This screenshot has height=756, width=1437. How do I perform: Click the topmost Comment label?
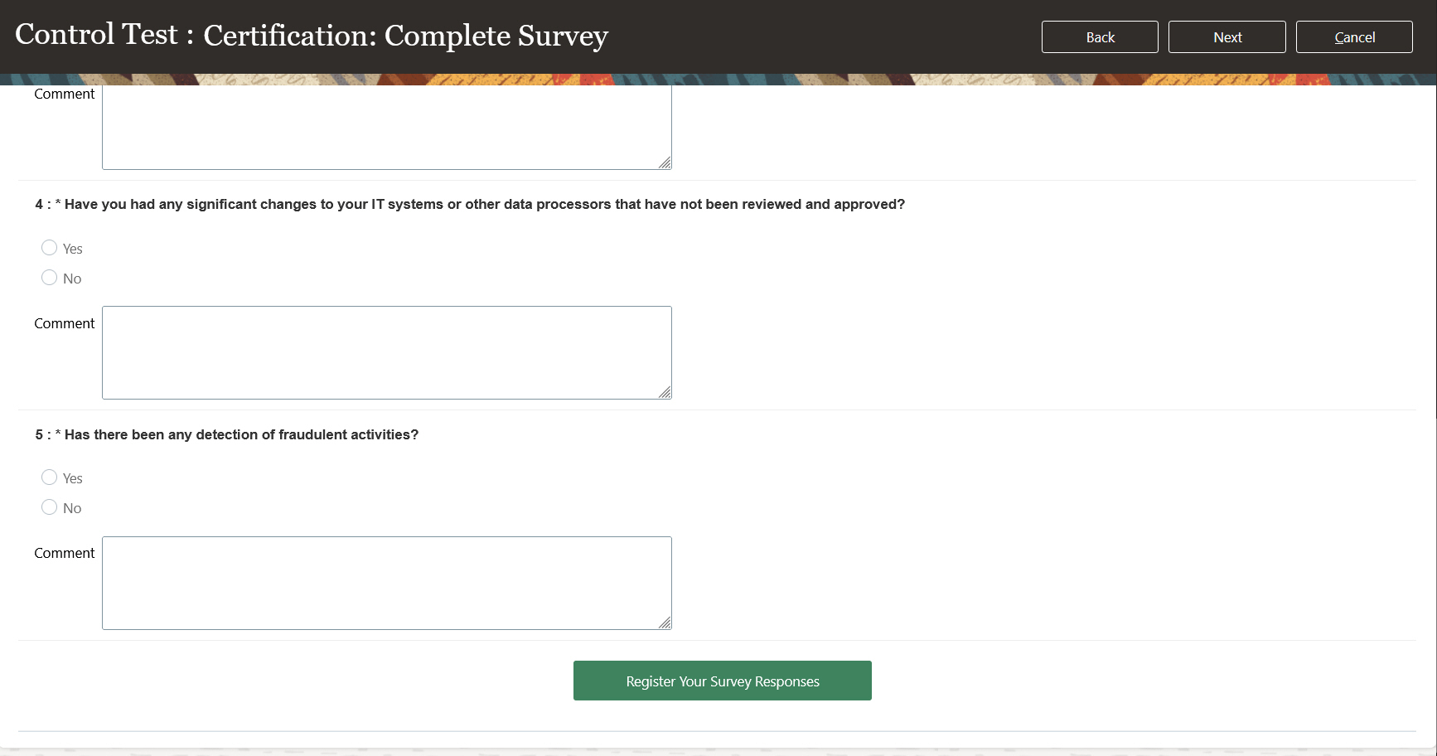[65, 94]
